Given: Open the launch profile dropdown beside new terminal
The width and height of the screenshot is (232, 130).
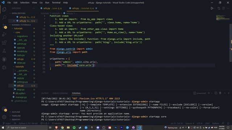Looking at the screenshot, I should click(x=212, y=93).
